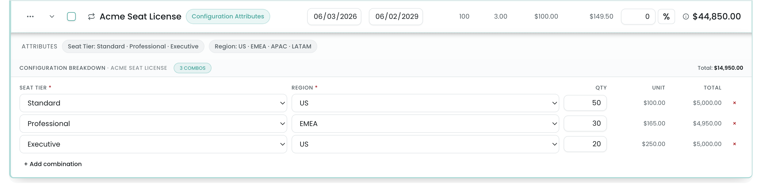760x185 pixels.
Task: Click the end date field 06/02/2029
Action: [396, 16]
